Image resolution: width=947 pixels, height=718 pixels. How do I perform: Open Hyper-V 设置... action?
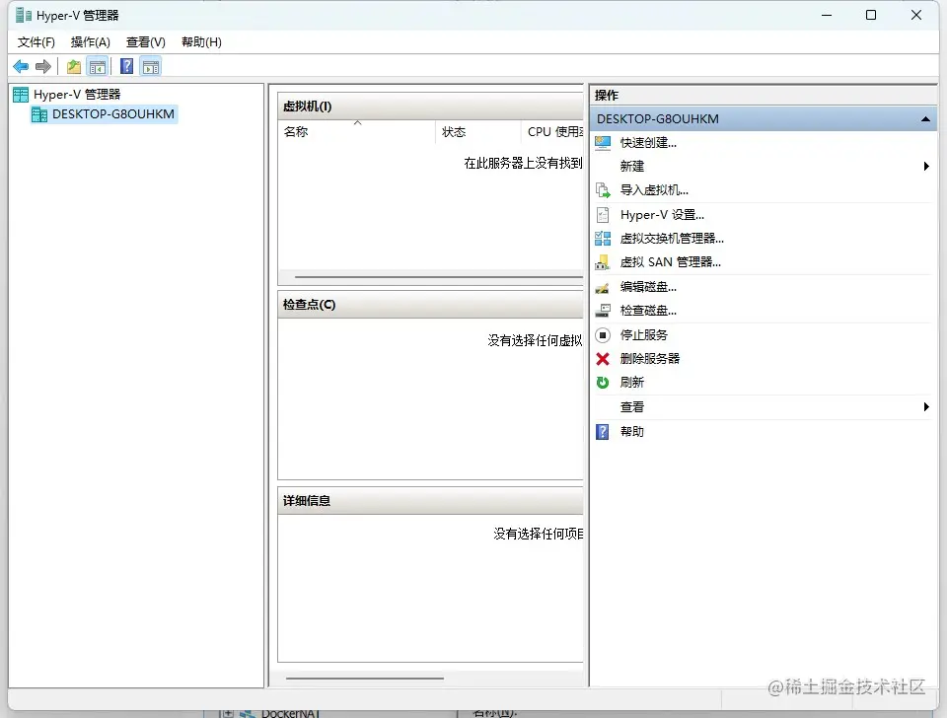coord(662,215)
